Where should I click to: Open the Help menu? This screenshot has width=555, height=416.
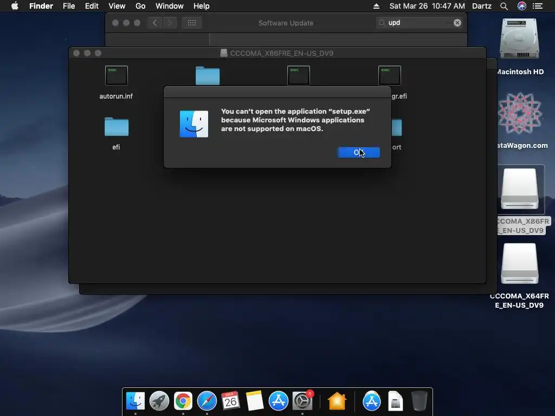pos(202,6)
